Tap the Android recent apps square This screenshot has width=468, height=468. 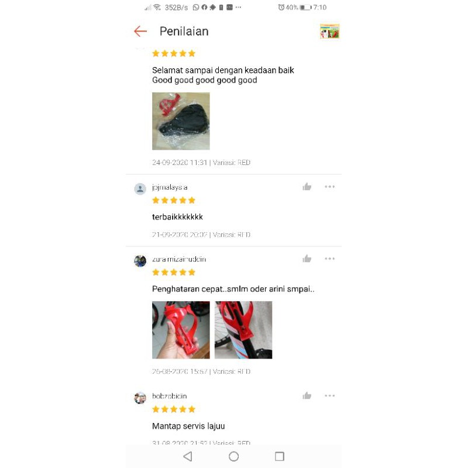click(x=280, y=456)
